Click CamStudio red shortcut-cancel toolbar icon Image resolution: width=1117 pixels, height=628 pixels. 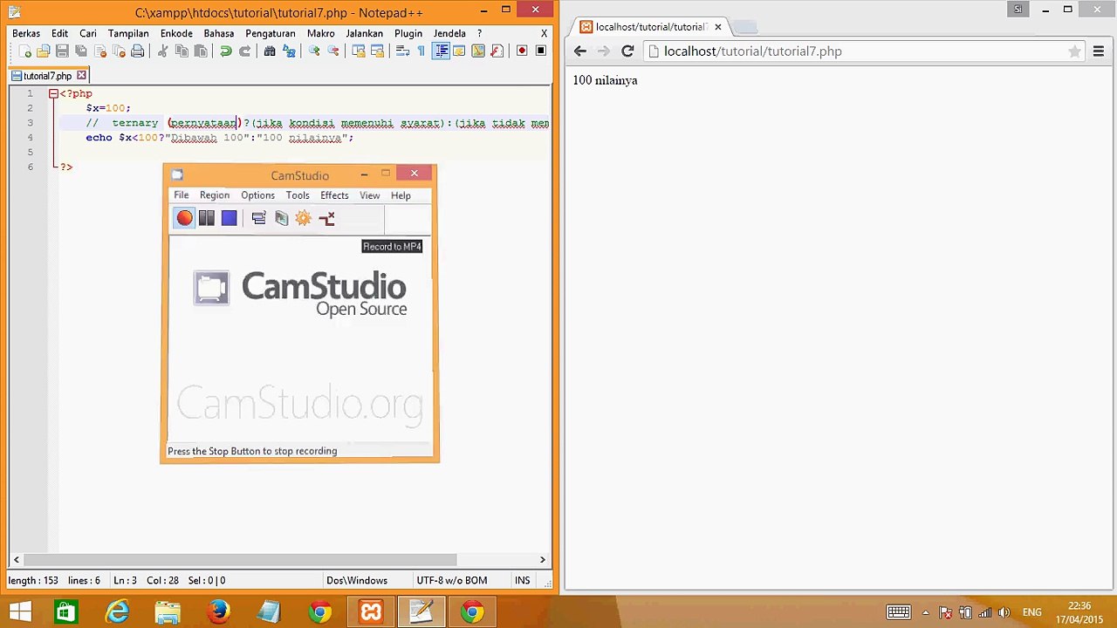[326, 218]
